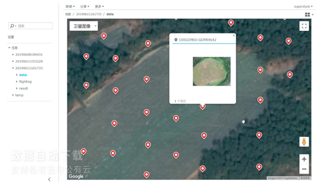Image resolution: width=317 pixels, height=184 pixels.
Task: Click the current data breadcrumb label
Action: click(110, 14)
